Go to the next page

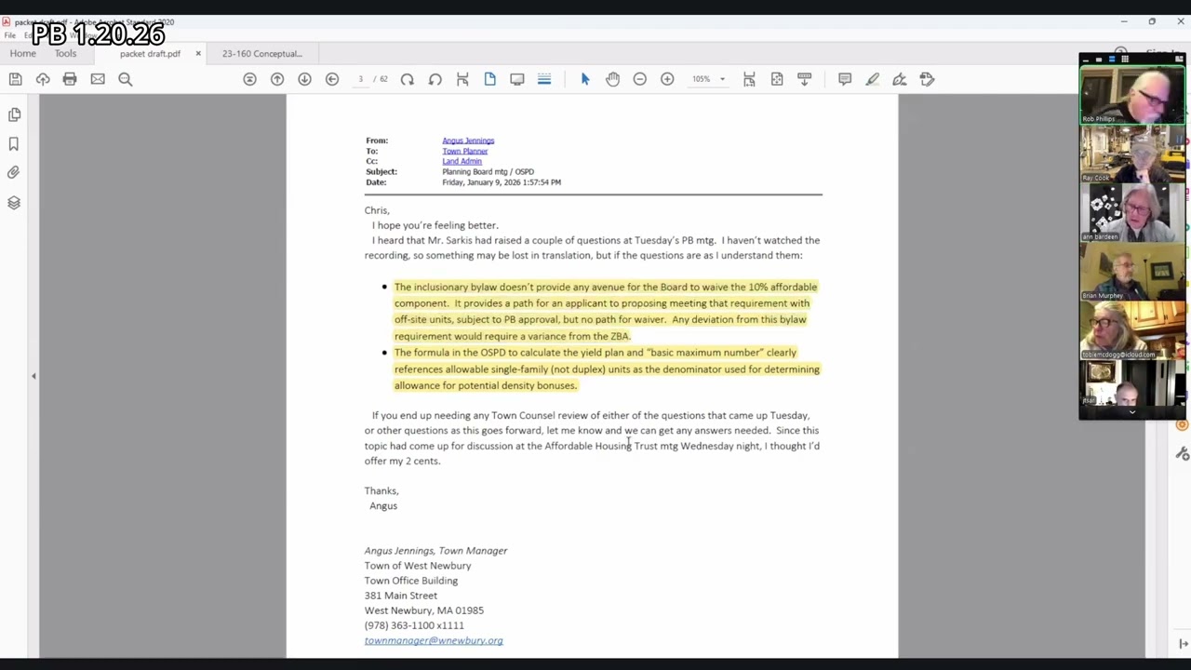click(304, 79)
